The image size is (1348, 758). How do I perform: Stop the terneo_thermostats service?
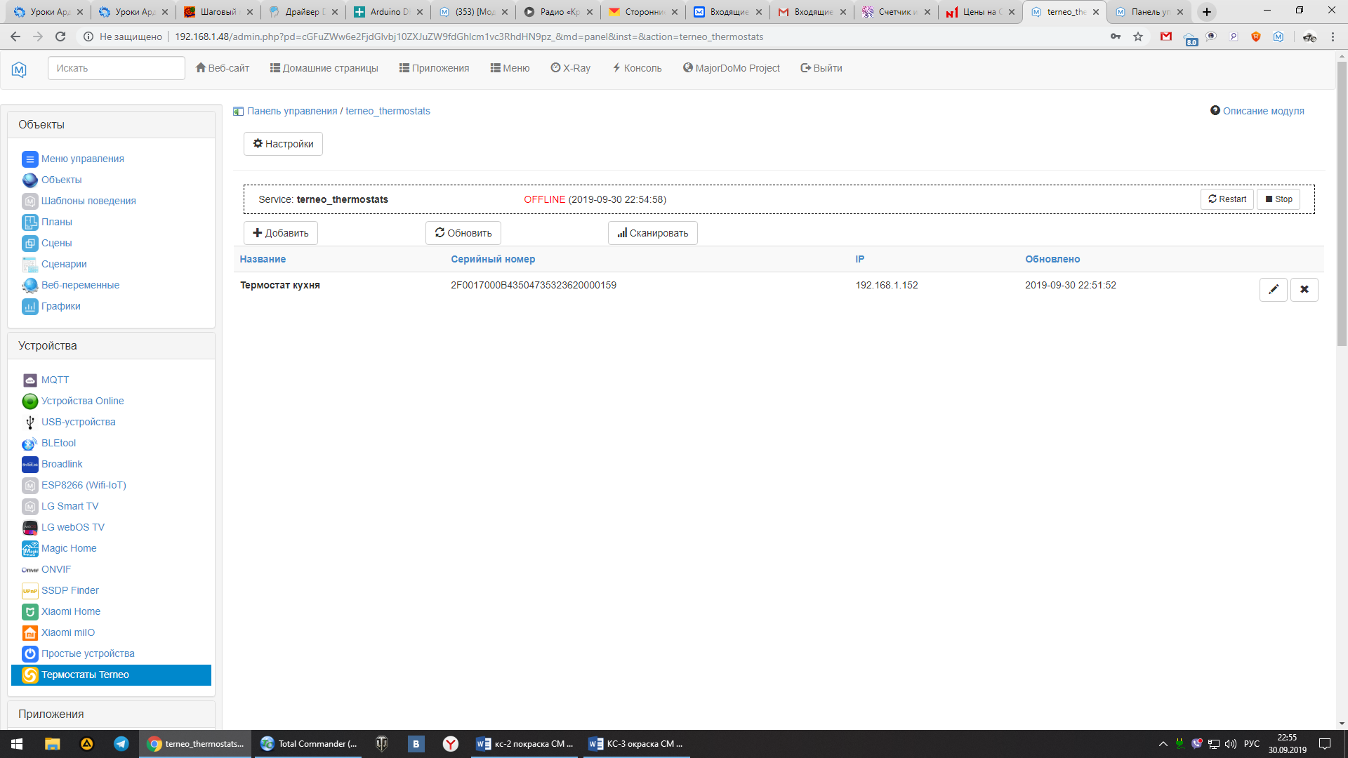coord(1278,199)
